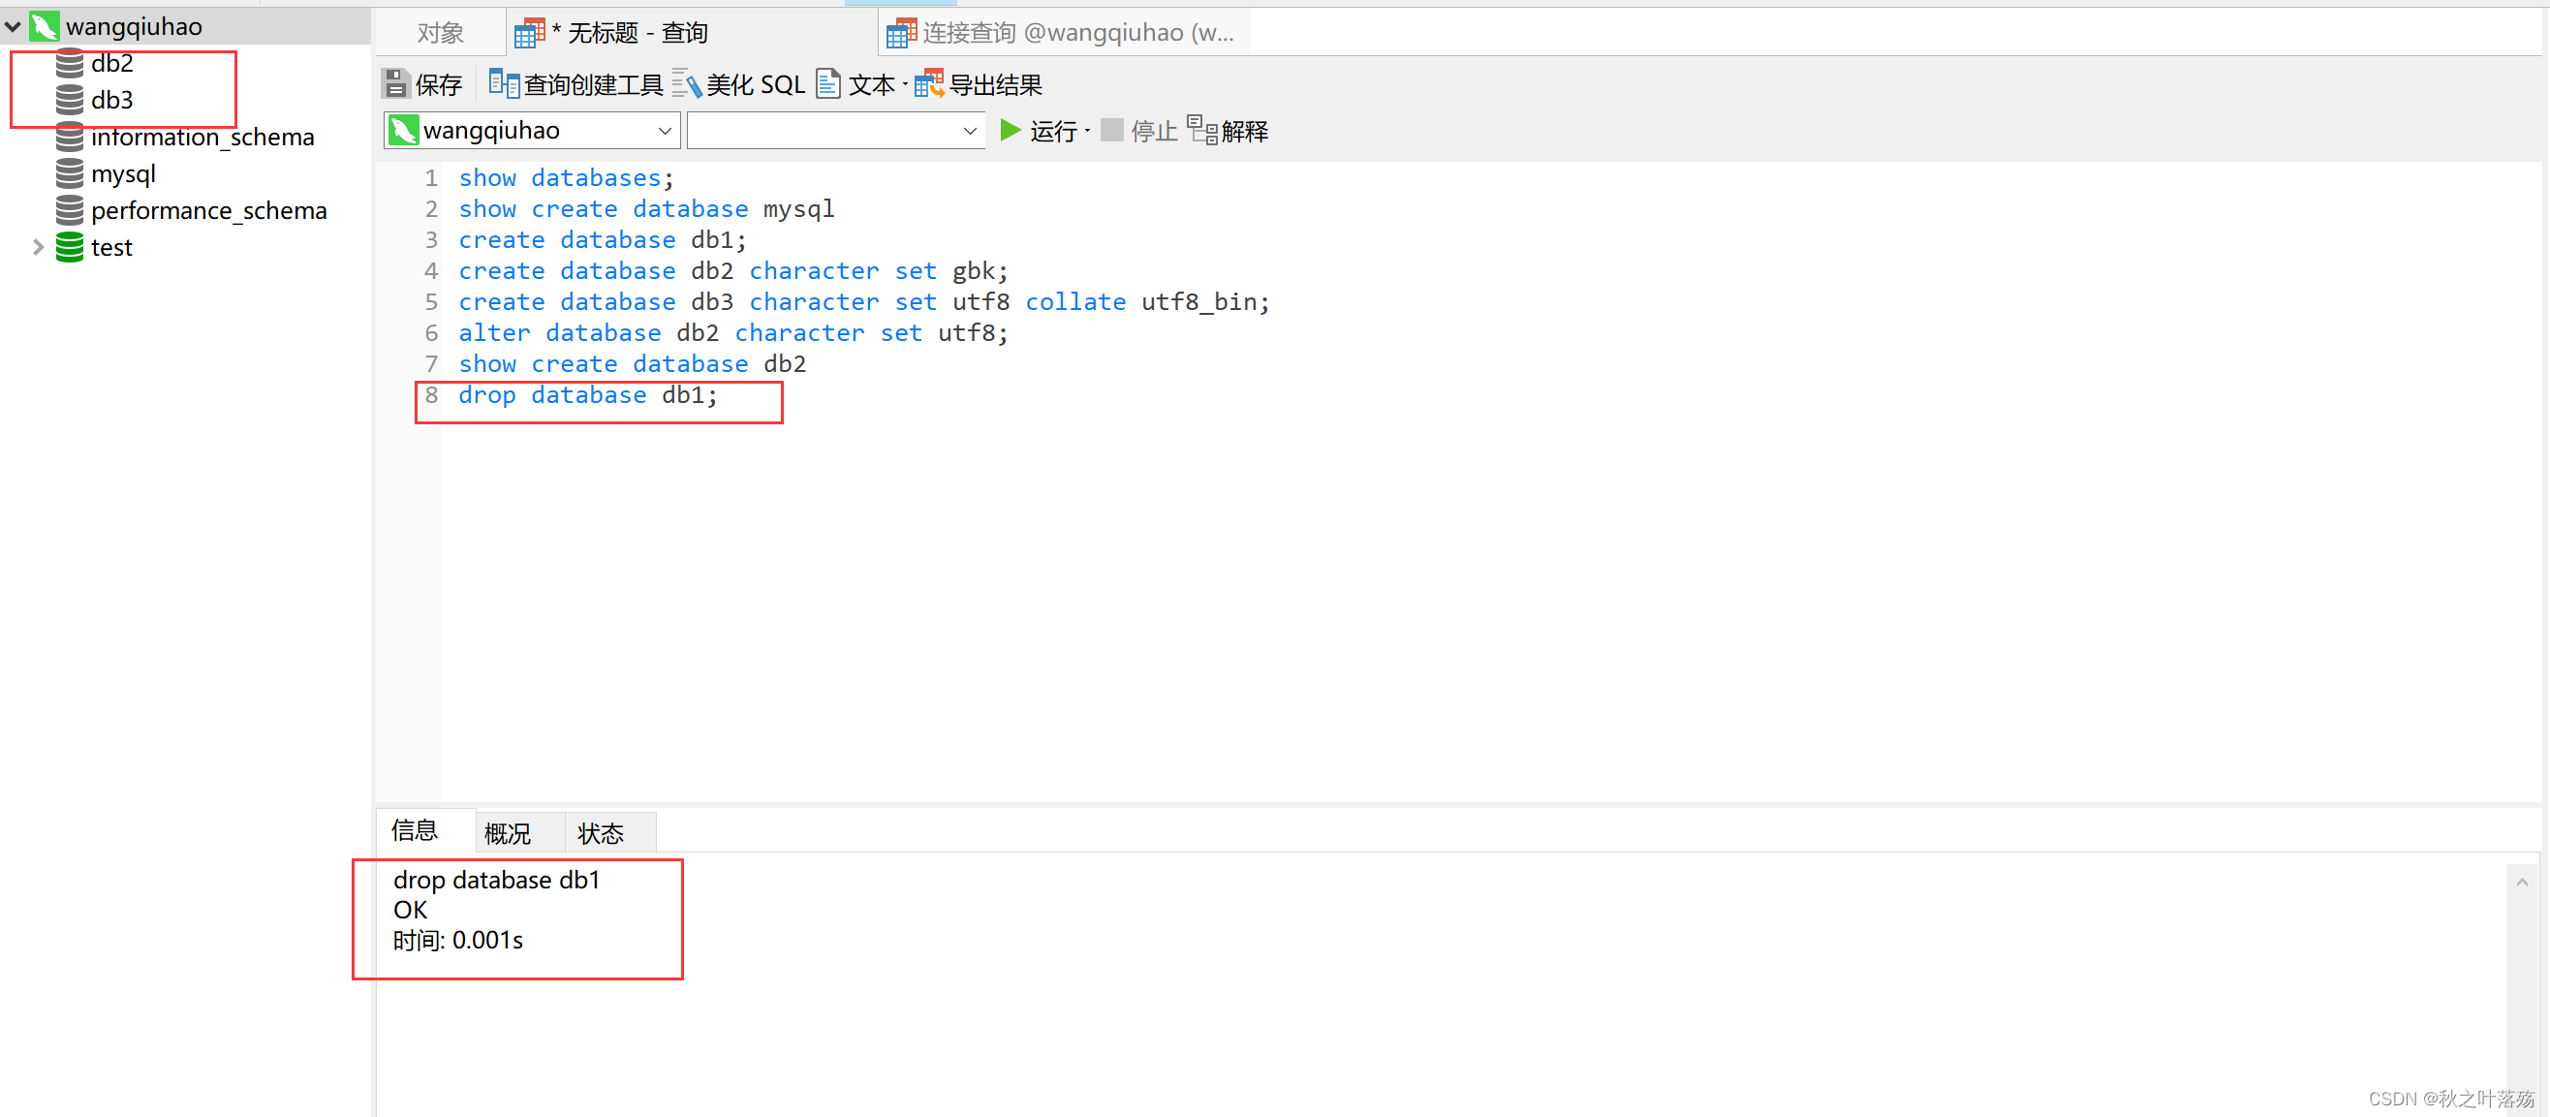Click the mysql database icon
The width and height of the screenshot is (2550, 1117).
coord(70,173)
